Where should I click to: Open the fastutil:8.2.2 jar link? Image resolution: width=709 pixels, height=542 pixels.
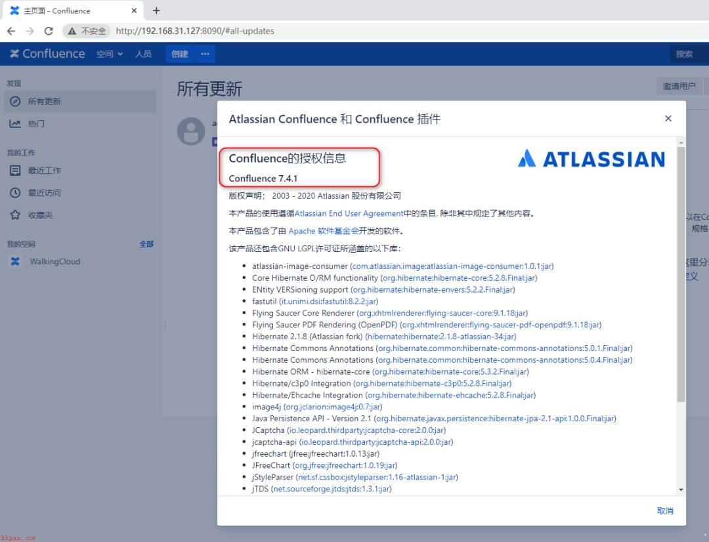click(x=329, y=302)
